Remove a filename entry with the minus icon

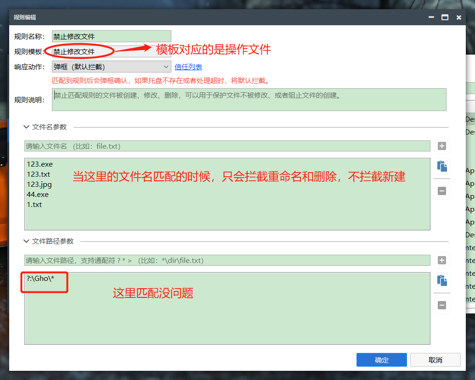point(441,191)
